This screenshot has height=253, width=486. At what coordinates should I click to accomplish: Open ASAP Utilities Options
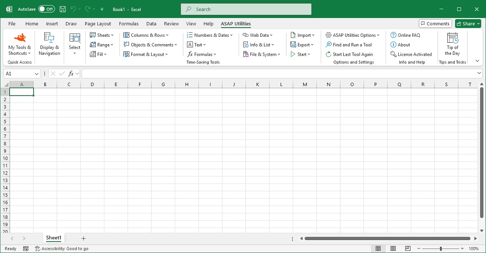(x=352, y=35)
